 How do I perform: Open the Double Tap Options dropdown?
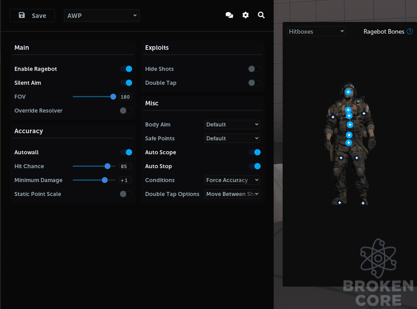coord(232,194)
